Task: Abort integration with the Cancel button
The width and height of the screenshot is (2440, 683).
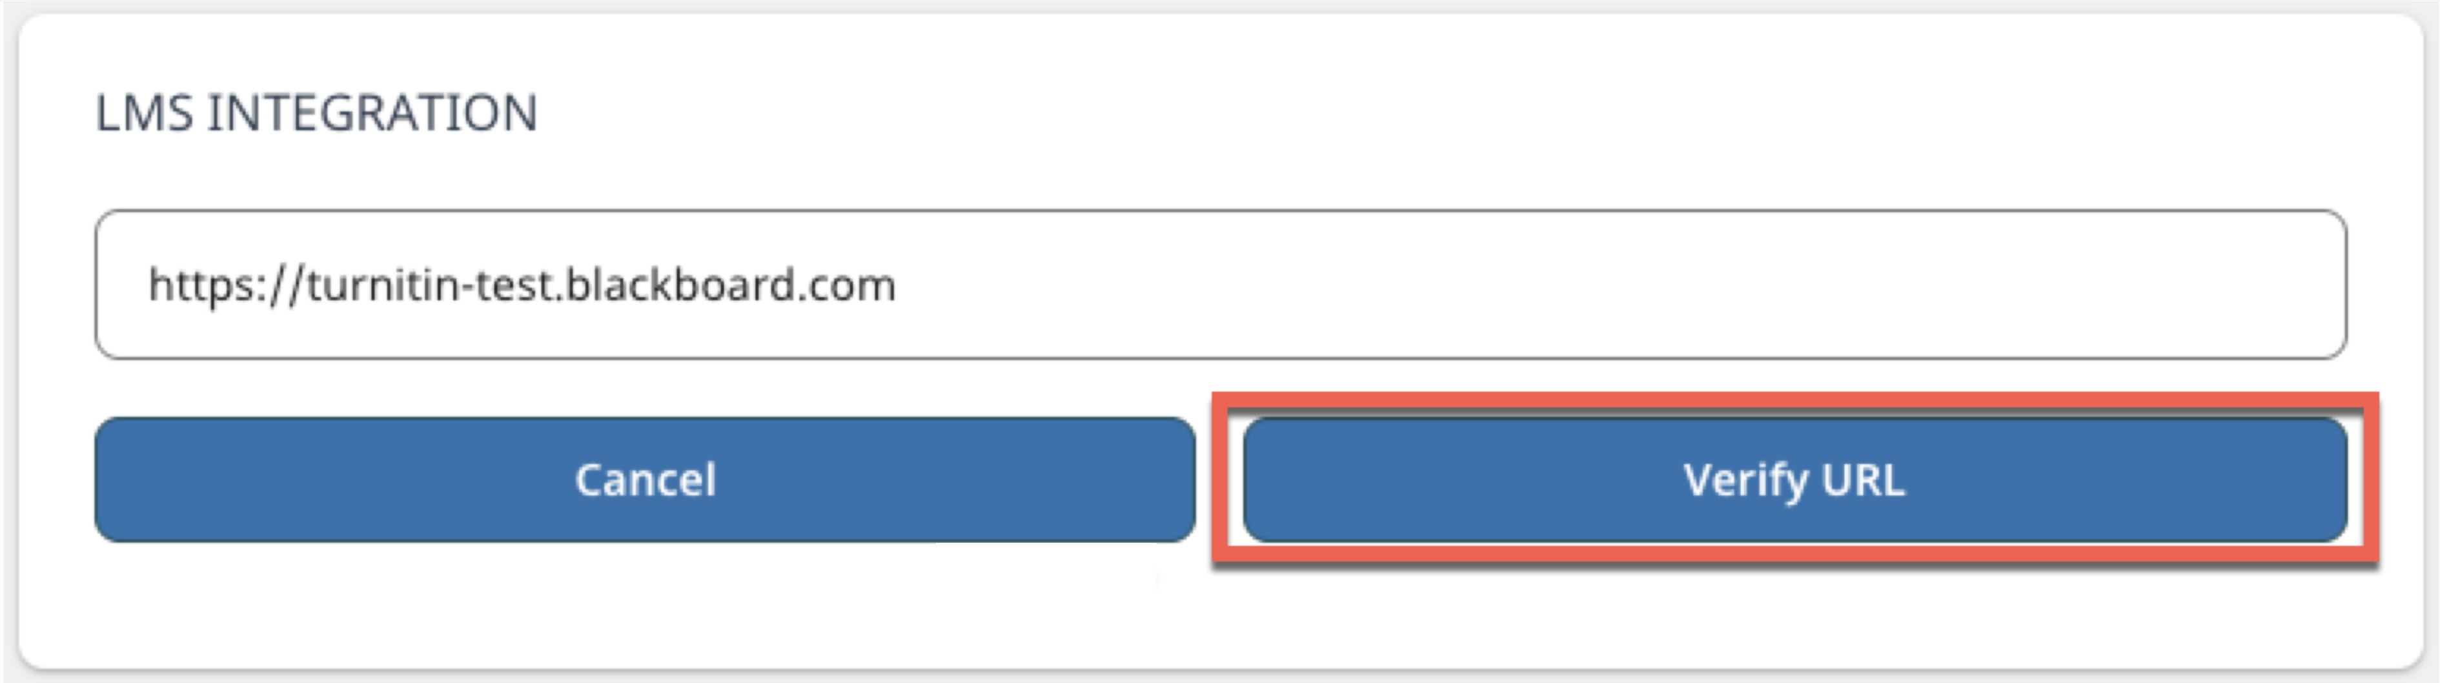Action: point(644,480)
